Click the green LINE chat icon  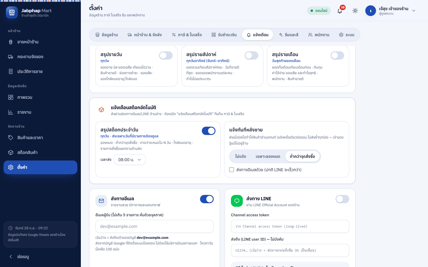click(x=237, y=201)
